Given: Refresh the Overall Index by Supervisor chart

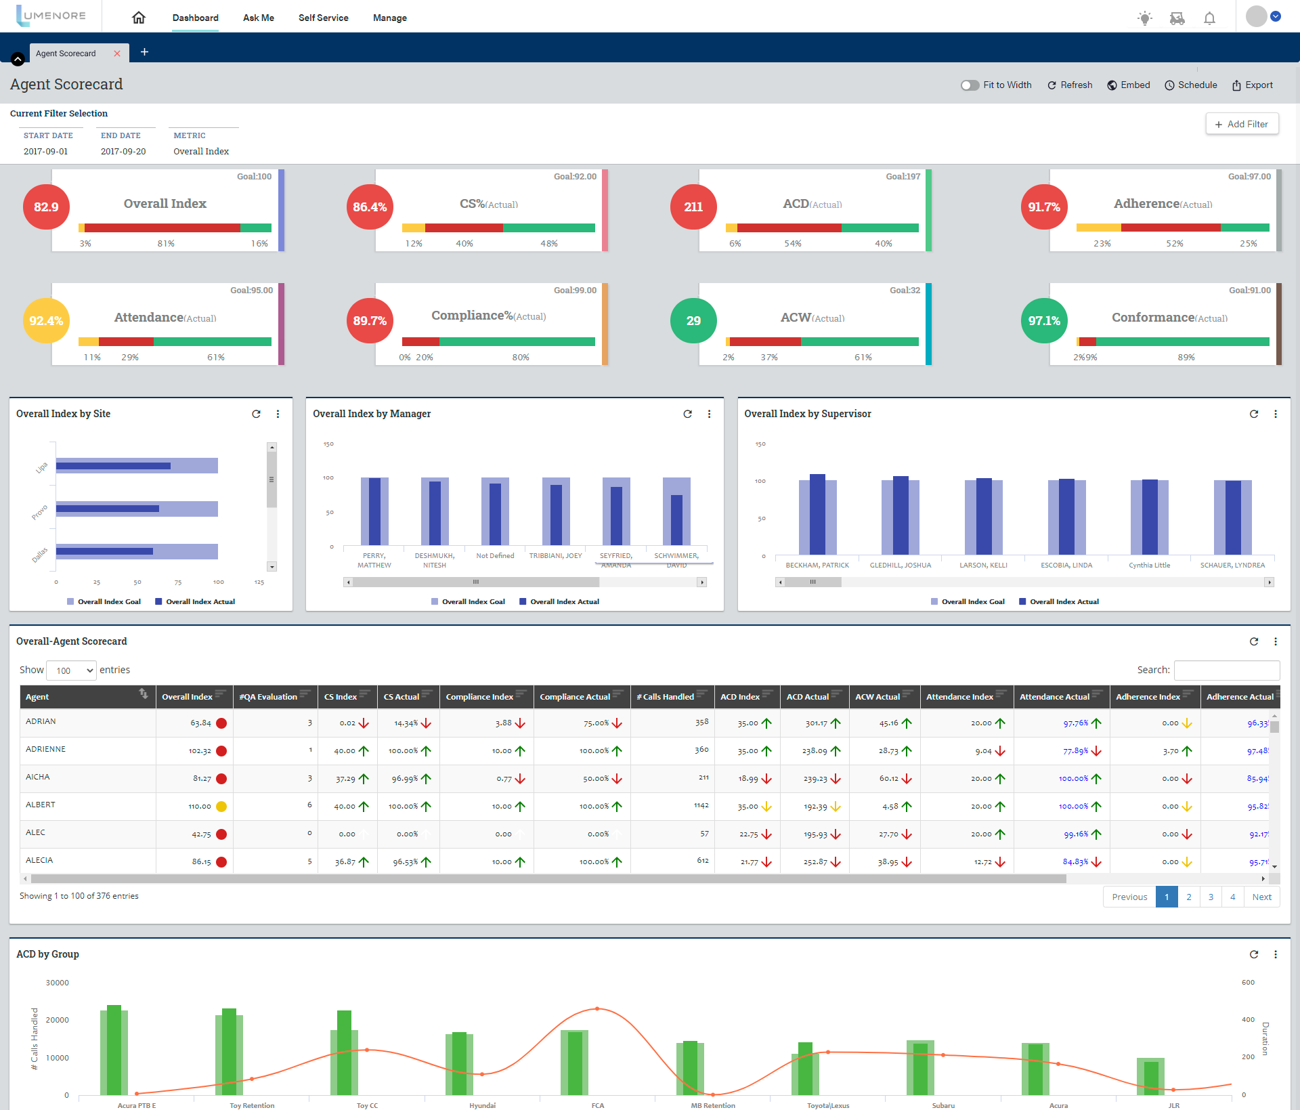Looking at the screenshot, I should [x=1254, y=414].
